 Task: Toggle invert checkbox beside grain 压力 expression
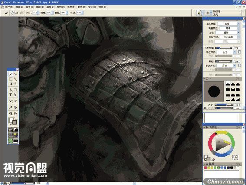[239, 65]
